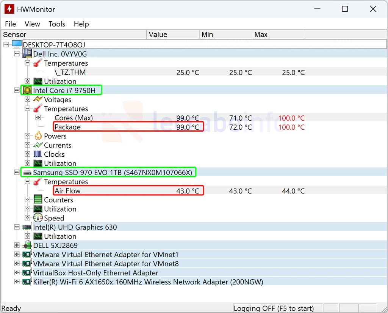This screenshot has width=388, height=313.
Task: Click the thermometer icon under Dell Inc.
Action: (38, 63)
